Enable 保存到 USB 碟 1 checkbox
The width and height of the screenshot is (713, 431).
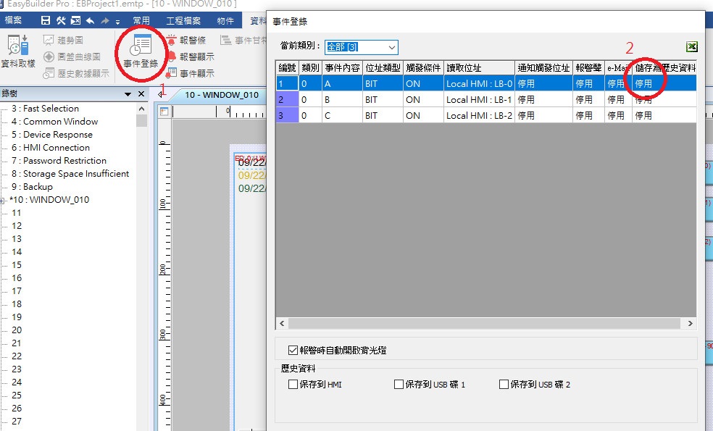399,385
